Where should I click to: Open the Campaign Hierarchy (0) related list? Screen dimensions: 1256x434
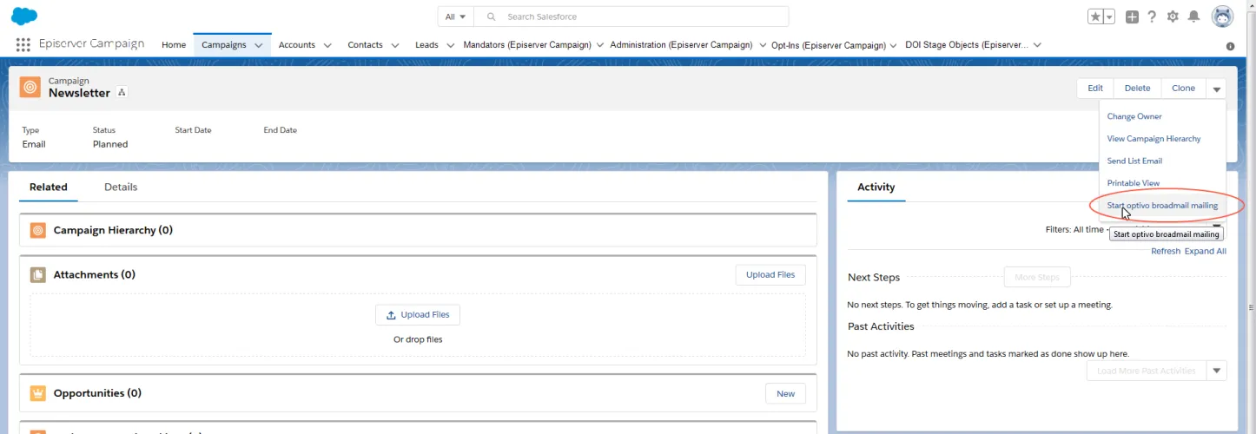(x=113, y=230)
